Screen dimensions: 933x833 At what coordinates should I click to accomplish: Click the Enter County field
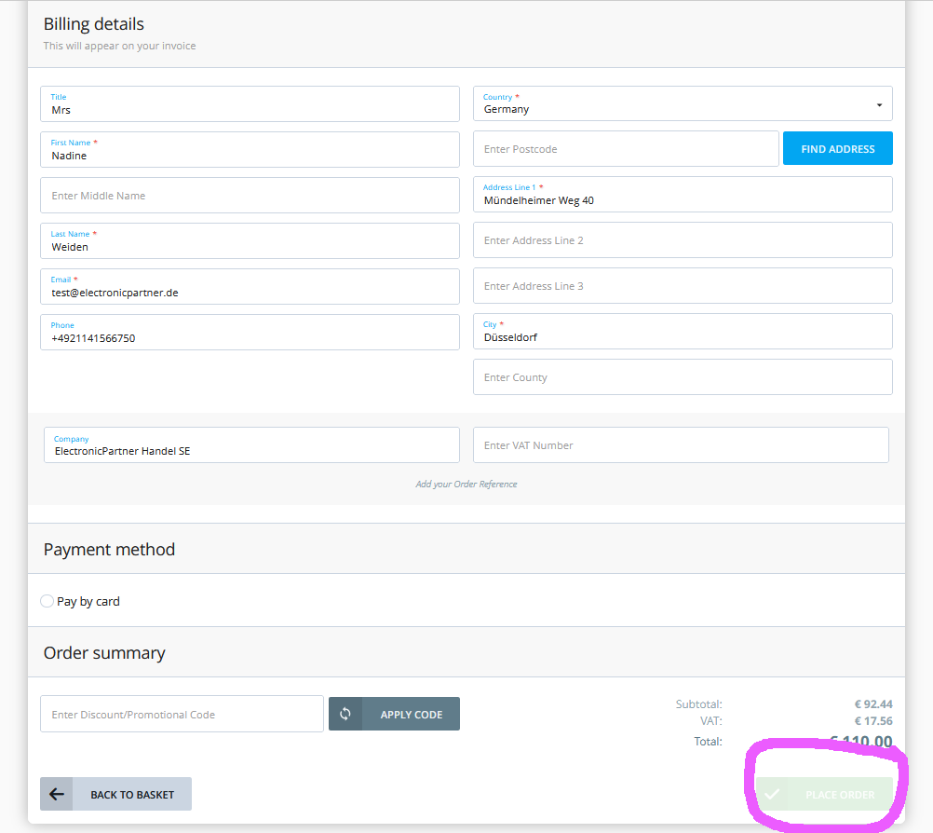click(682, 377)
